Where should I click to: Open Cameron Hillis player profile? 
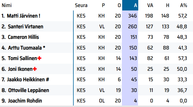coord(23,37)
